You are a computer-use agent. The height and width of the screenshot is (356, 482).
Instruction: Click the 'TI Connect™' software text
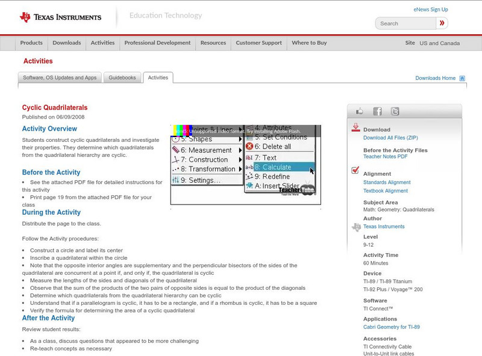378,308
